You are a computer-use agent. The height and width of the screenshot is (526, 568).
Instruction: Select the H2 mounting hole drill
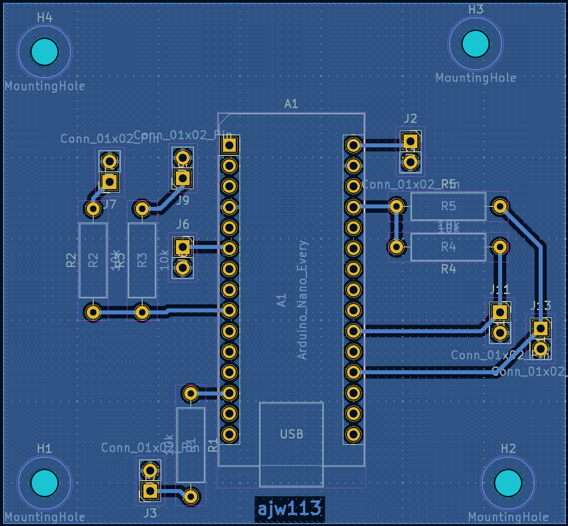click(x=508, y=483)
